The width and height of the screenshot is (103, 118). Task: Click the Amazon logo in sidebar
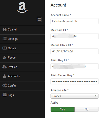pyautogui.click(x=22, y=7)
